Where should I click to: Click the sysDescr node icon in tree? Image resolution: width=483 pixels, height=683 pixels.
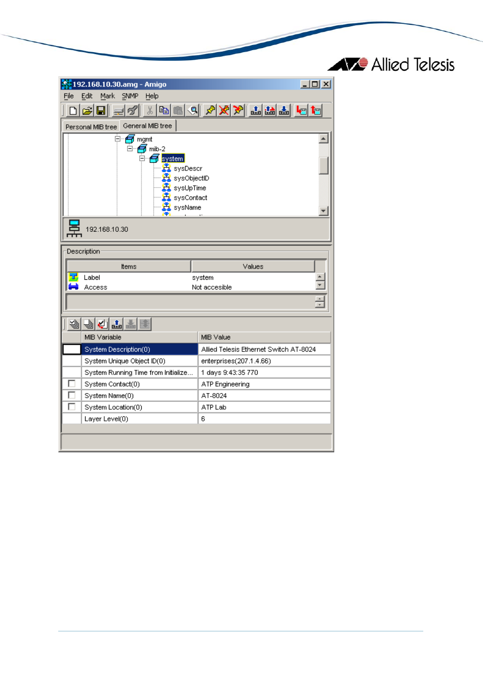(x=166, y=168)
